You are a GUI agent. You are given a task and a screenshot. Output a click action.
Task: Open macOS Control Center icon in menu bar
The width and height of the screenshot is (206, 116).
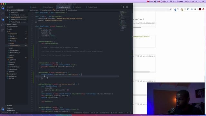tap(203, 1)
